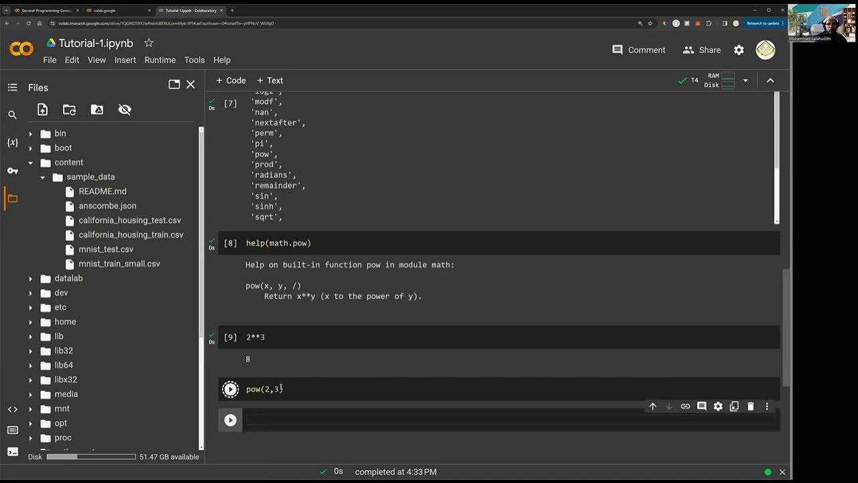Add a new Code cell
Image resolution: width=858 pixels, height=483 pixels.
(231, 80)
